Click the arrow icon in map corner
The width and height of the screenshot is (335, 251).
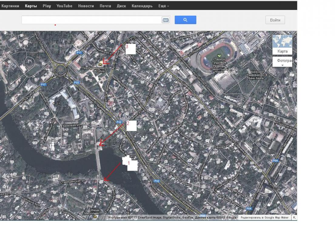294,217
